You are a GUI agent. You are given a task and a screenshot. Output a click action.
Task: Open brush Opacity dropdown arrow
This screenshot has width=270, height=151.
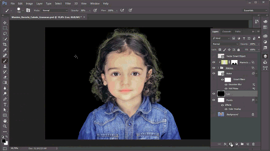(89, 10)
